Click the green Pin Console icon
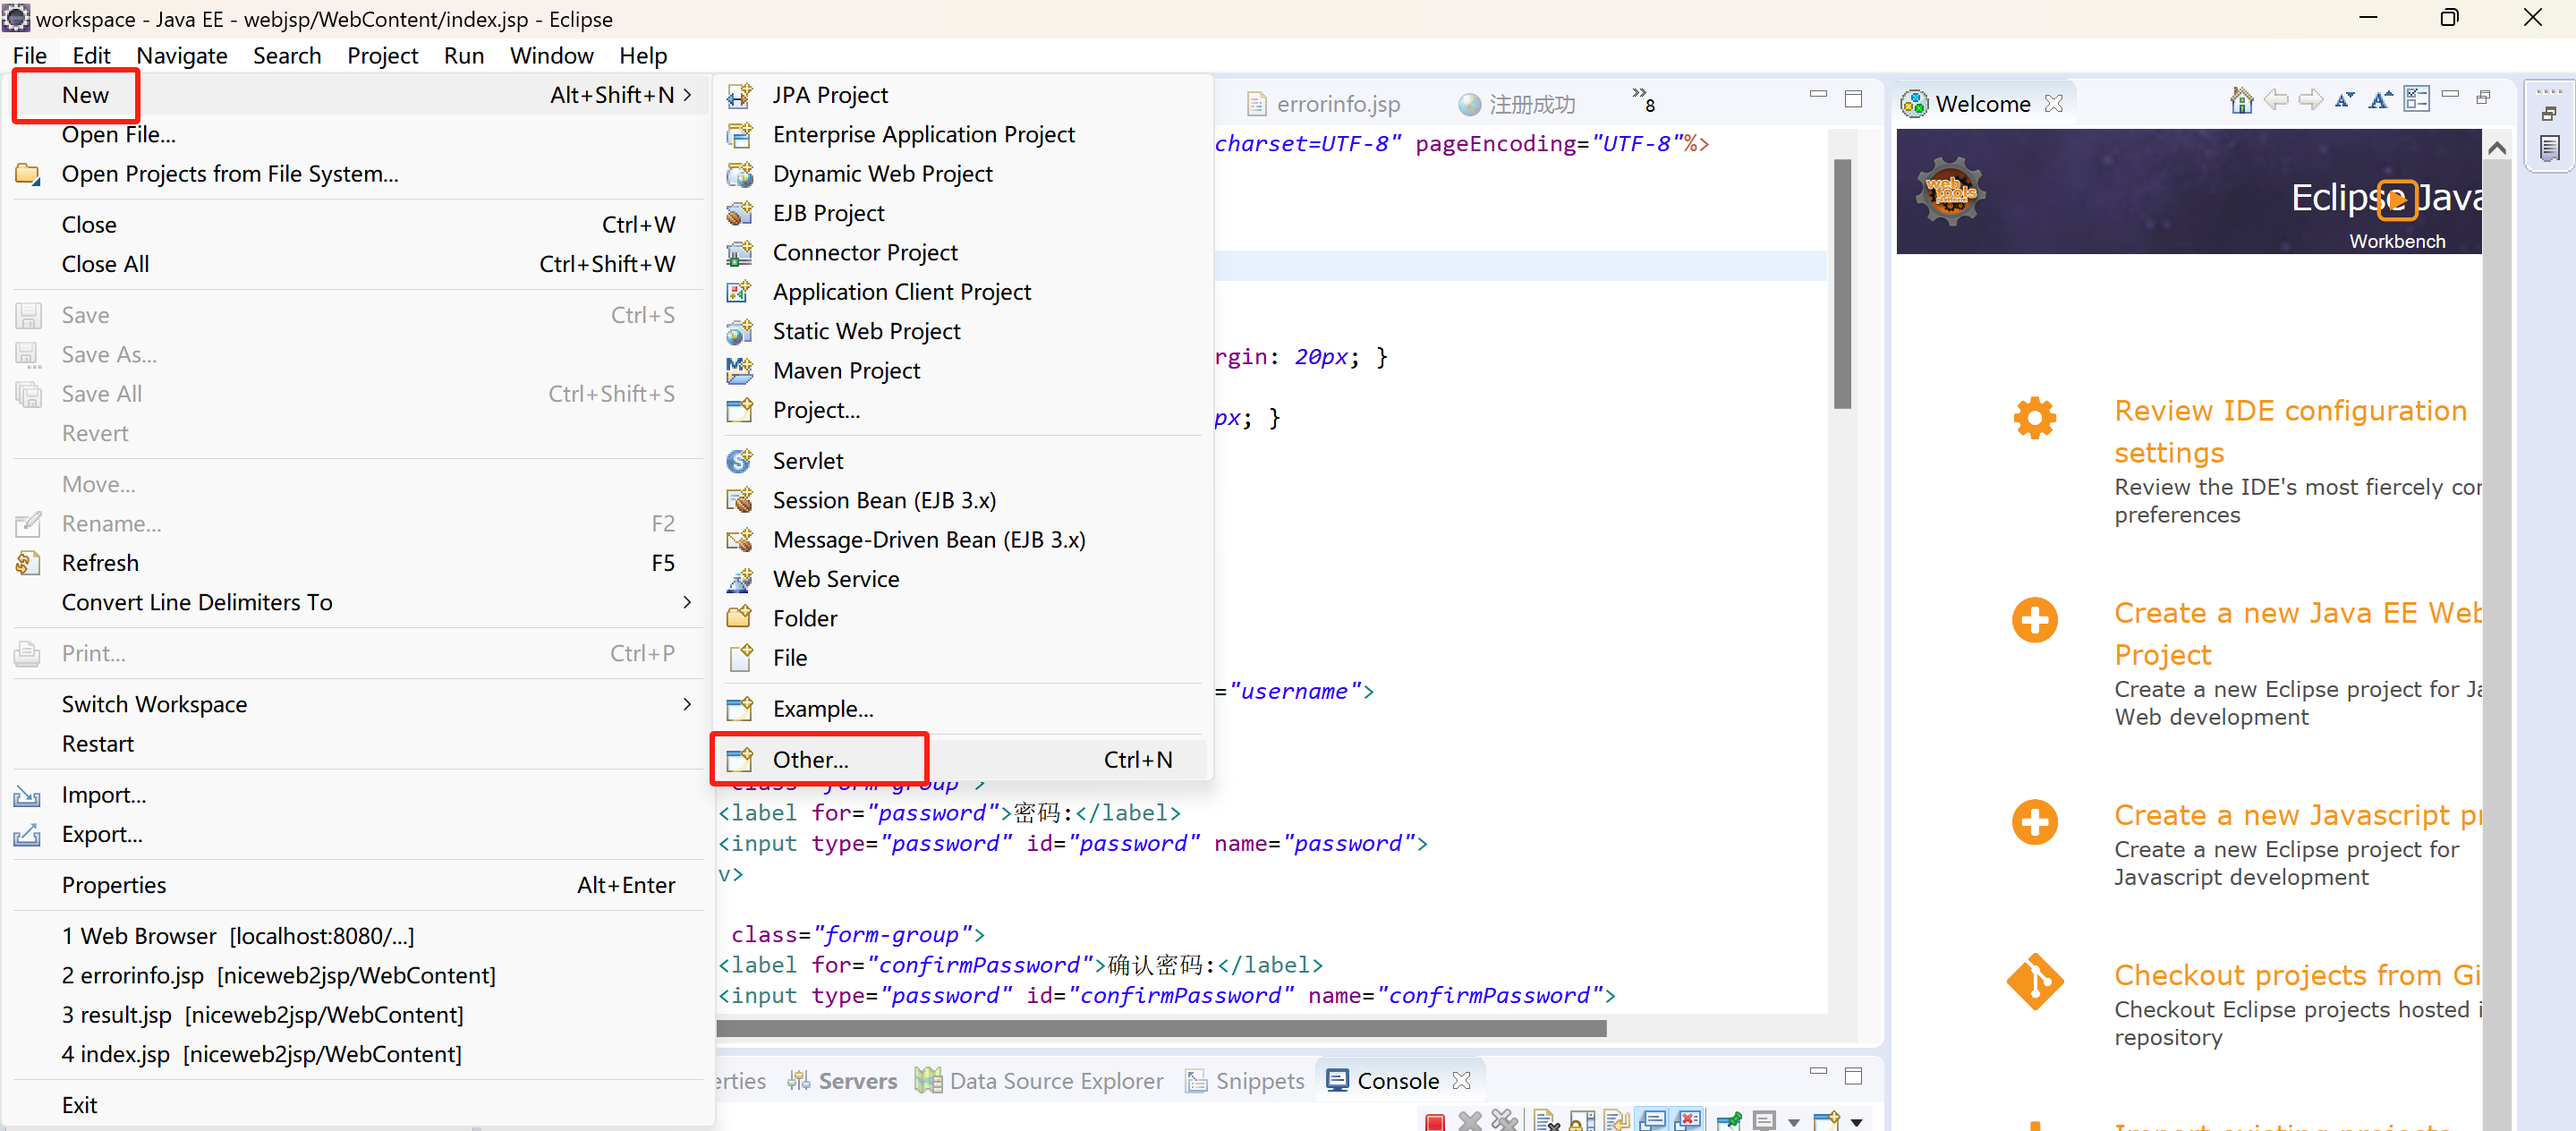The image size is (2576, 1131). (x=1729, y=1122)
